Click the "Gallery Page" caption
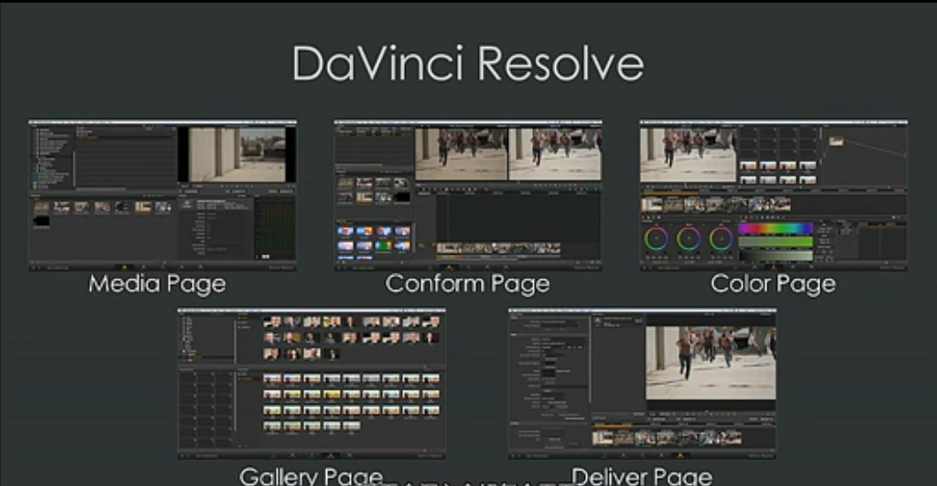The height and width of the screenshot is (486, 937). point(311,476)
